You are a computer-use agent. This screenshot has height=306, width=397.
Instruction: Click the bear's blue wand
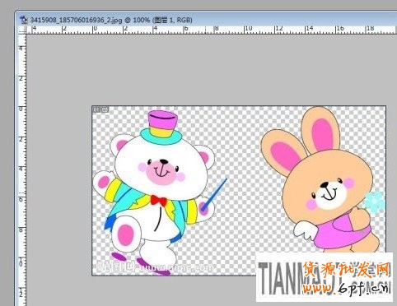pos(214,195)
